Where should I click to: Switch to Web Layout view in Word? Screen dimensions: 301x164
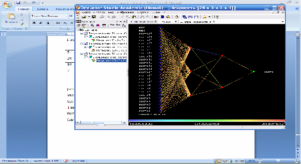coord(230,161)
